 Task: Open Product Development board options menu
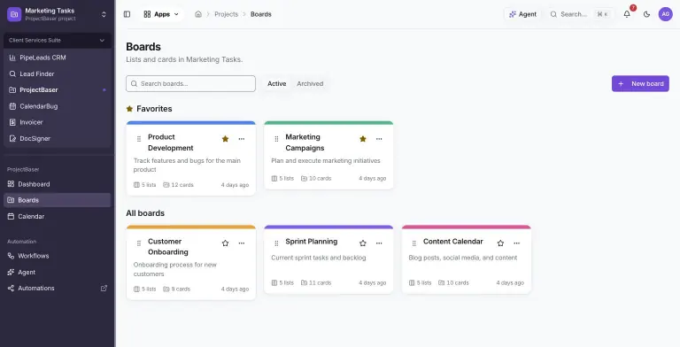pos(242,139)
